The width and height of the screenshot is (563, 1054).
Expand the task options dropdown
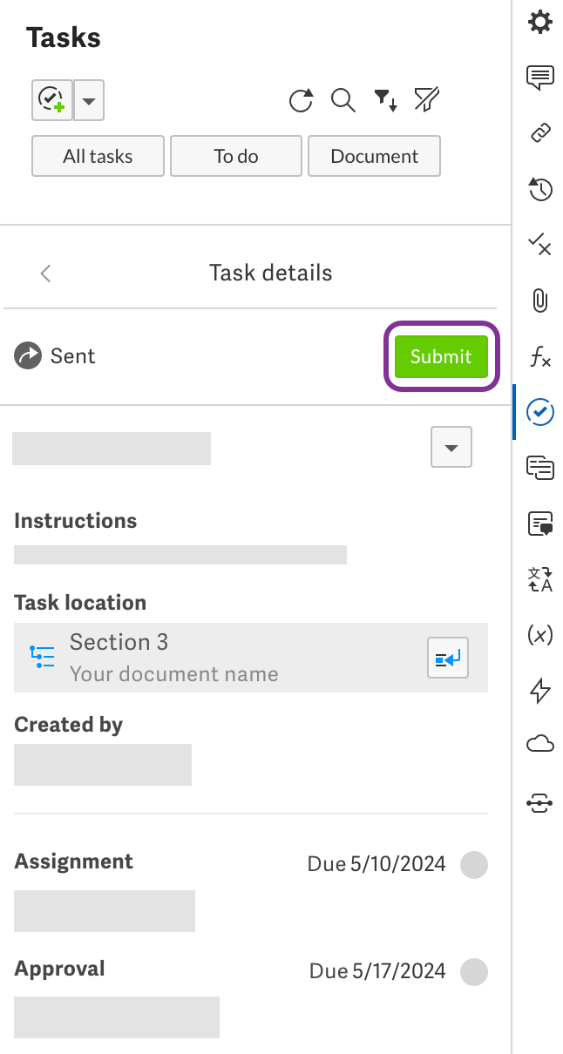451,448
